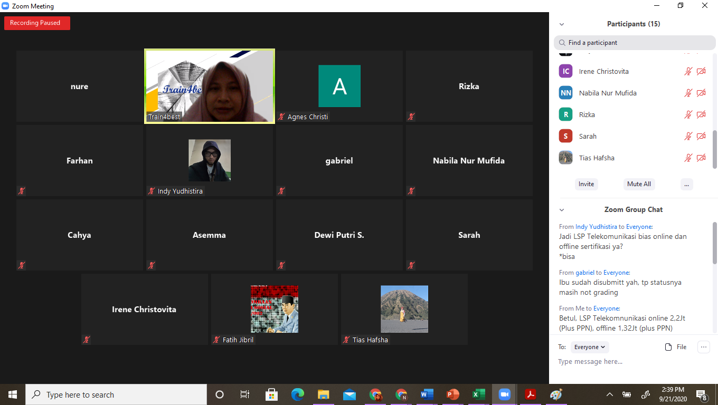
Task: Open PowerPoint from the taskbar
Action: (452, 394)
